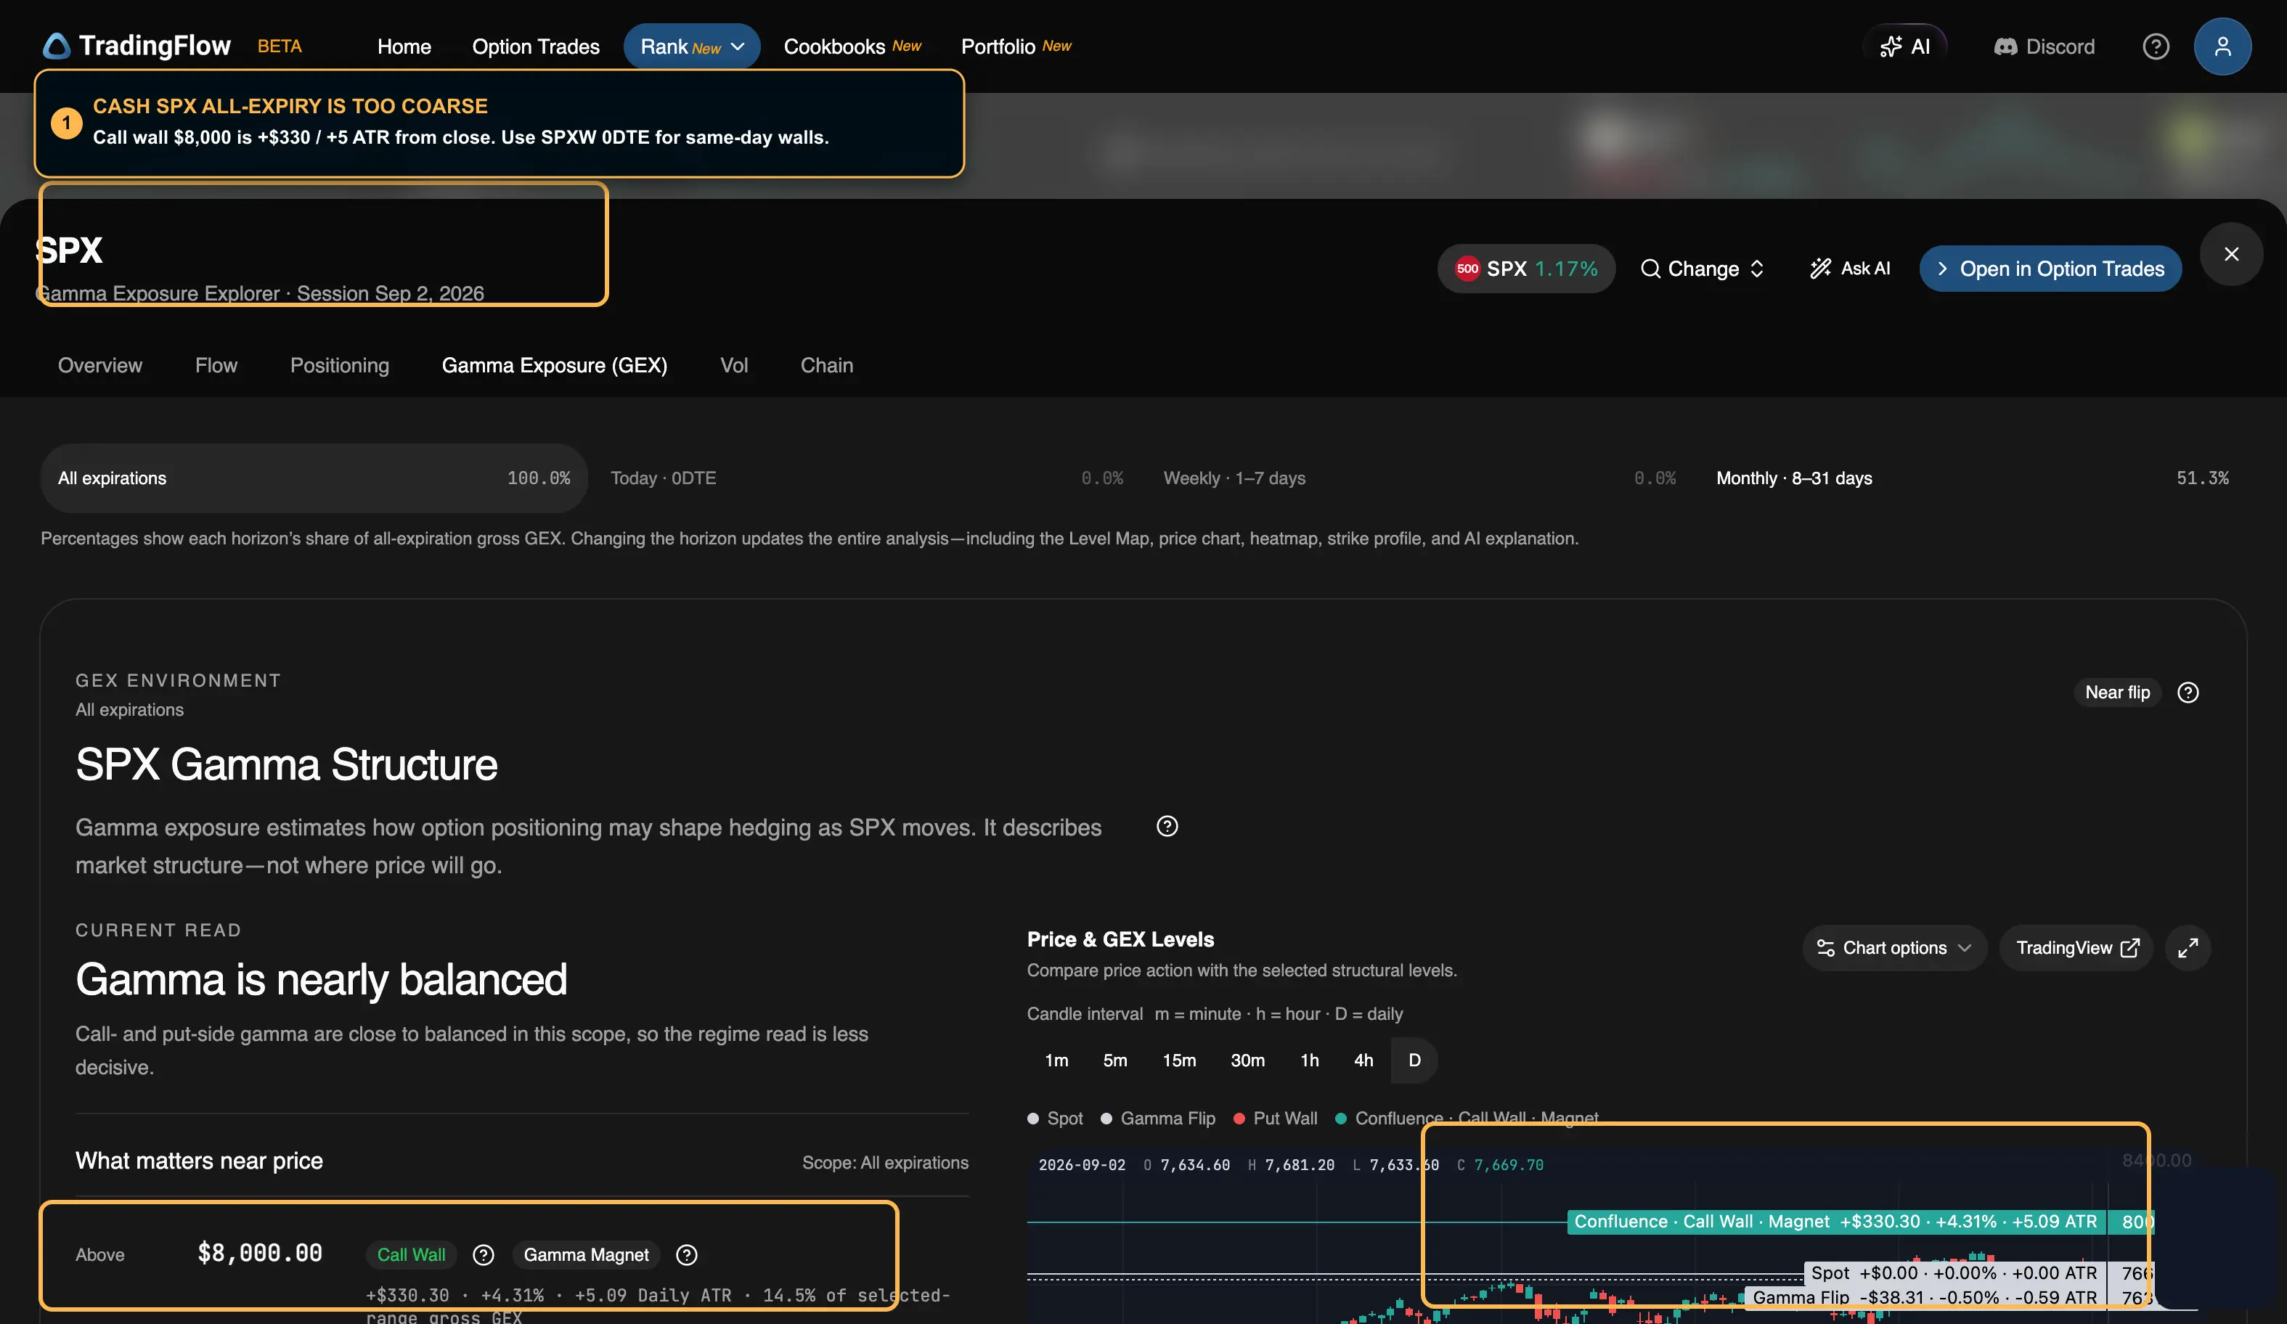Switch to the Flow tab
This screenshot has height=1324, width=2287.
coord(216,365)
